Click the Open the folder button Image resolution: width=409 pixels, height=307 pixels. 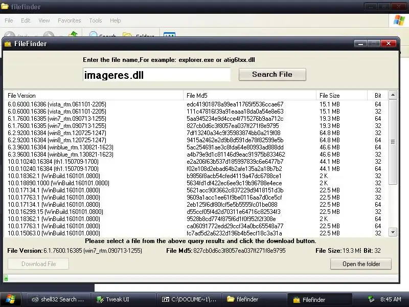point(361,264)
